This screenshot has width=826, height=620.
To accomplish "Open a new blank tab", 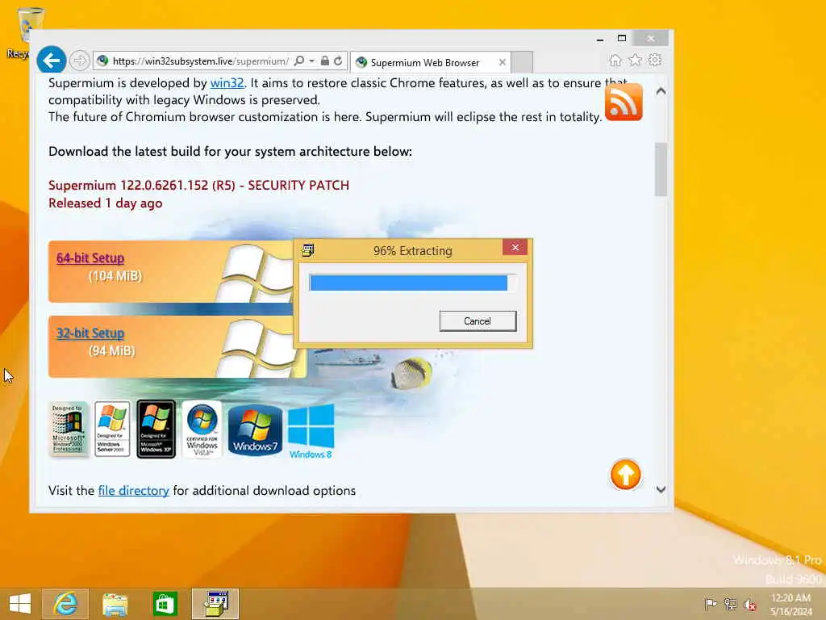I will 522,61.
